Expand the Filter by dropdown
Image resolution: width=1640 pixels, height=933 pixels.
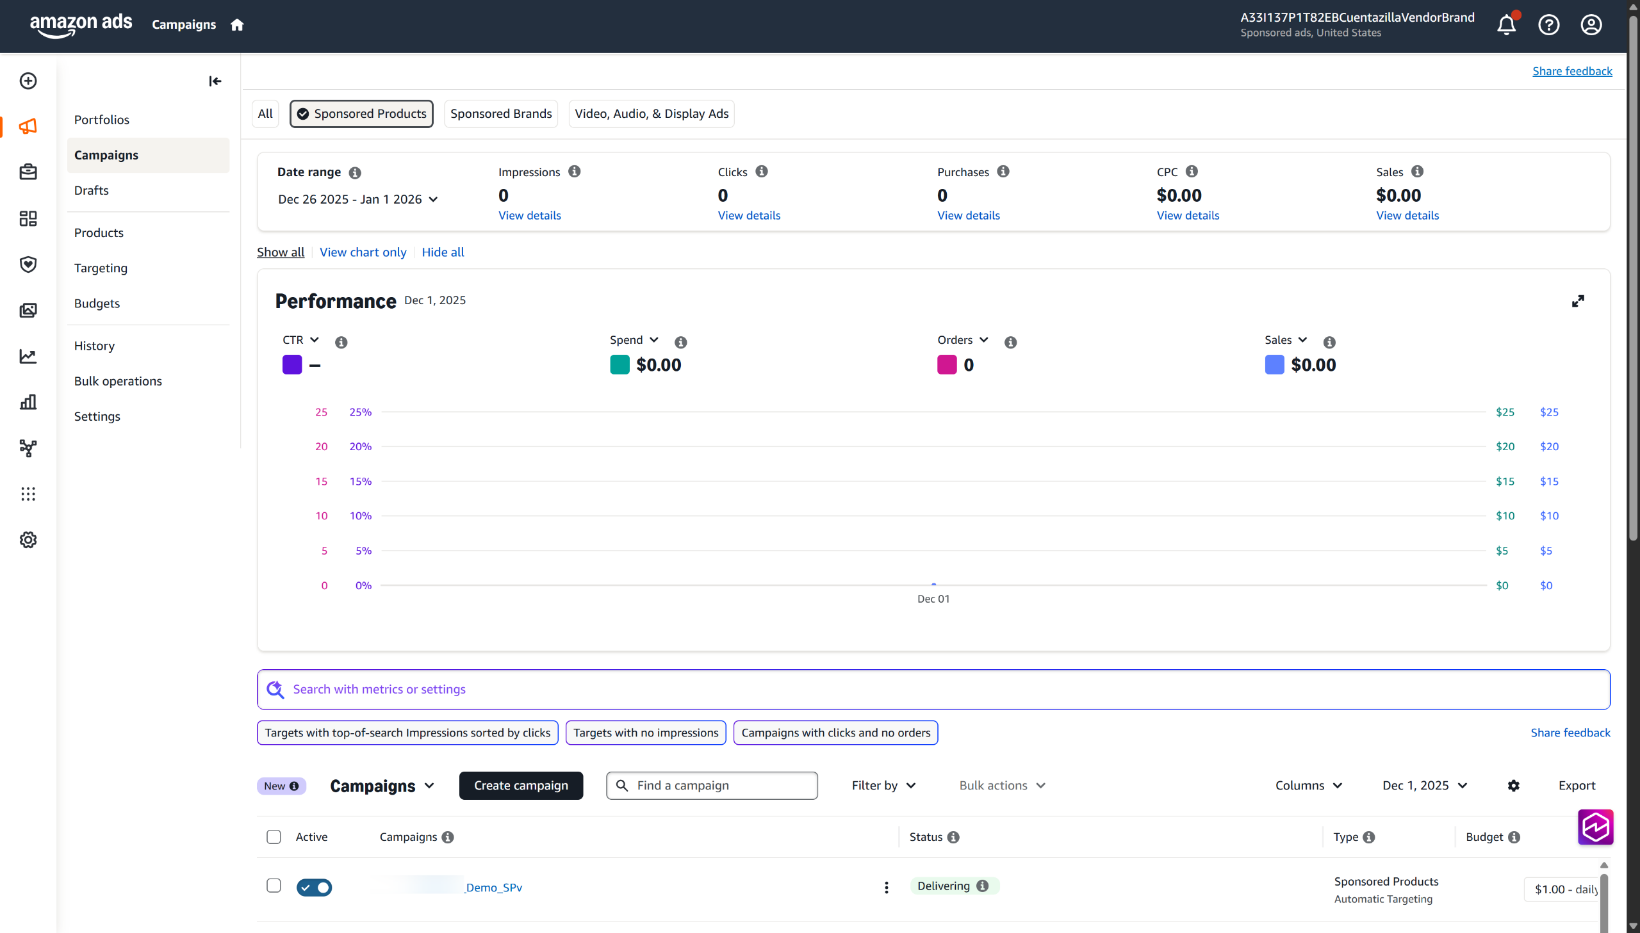(x=883, y=786)
